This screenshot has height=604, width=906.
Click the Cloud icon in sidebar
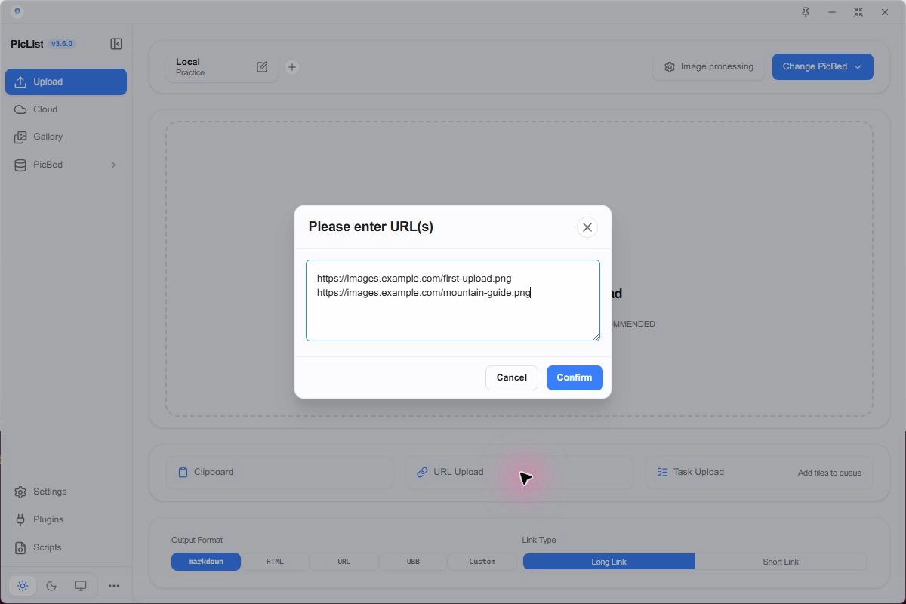click(x=20, y=109)
